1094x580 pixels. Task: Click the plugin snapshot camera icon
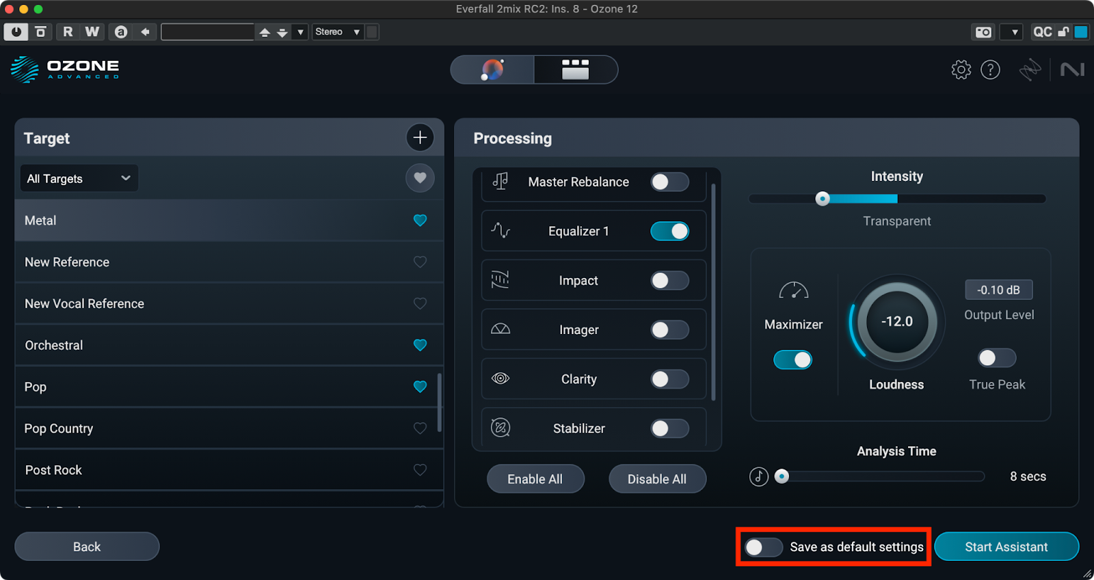[983, 32]
